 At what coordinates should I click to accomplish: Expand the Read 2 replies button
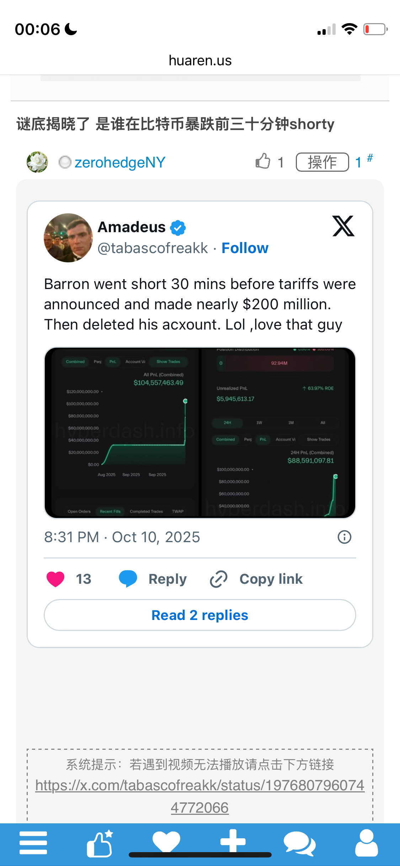pyautogui.click(x=200, y=615)
